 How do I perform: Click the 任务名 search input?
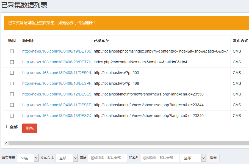159,158
